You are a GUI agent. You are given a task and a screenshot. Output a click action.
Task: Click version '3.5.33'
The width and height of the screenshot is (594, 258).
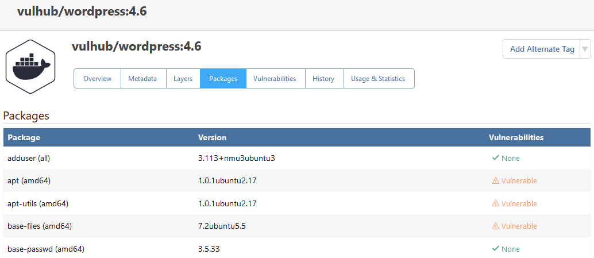209,249
